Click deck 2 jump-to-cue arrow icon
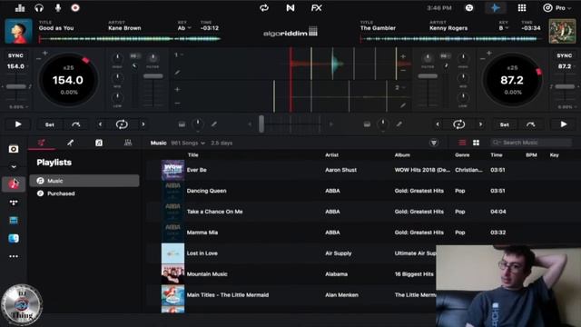 click(530, 124)
